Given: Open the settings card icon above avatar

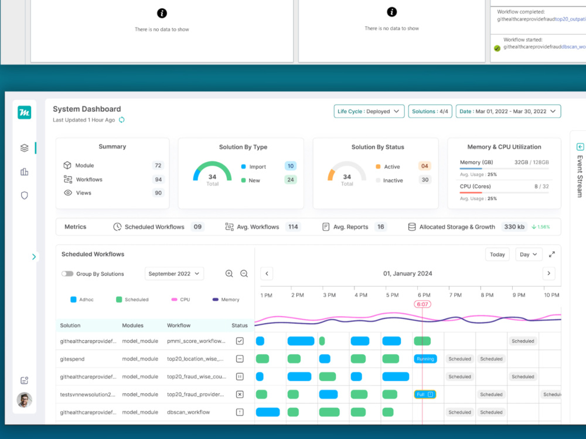Looking at the screenshot, I should (24, 380).
